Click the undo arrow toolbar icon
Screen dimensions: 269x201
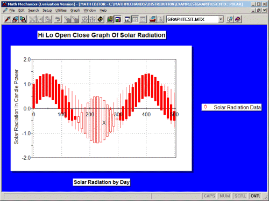[x=58, y=19]
